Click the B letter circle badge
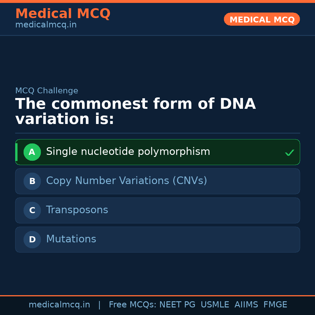 32,181
